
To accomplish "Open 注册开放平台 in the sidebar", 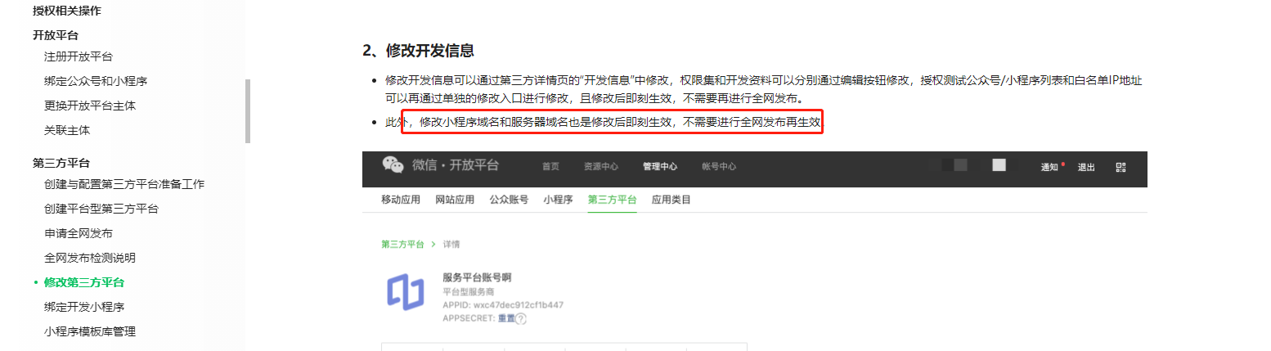I will [79, 56].
